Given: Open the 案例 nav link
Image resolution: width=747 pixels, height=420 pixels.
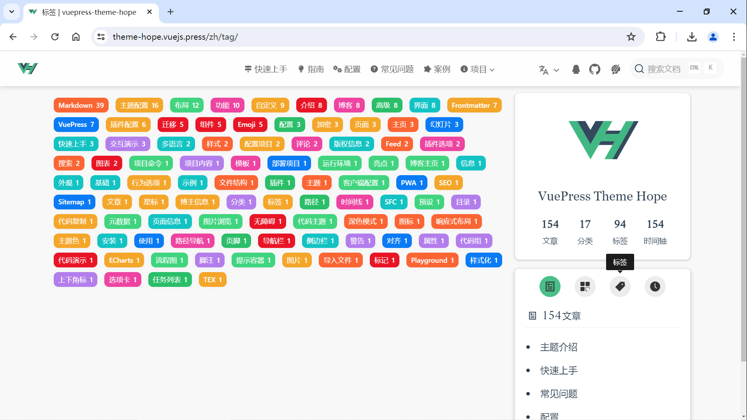Looking at the screenshot, I should click(x=437, y=69).
